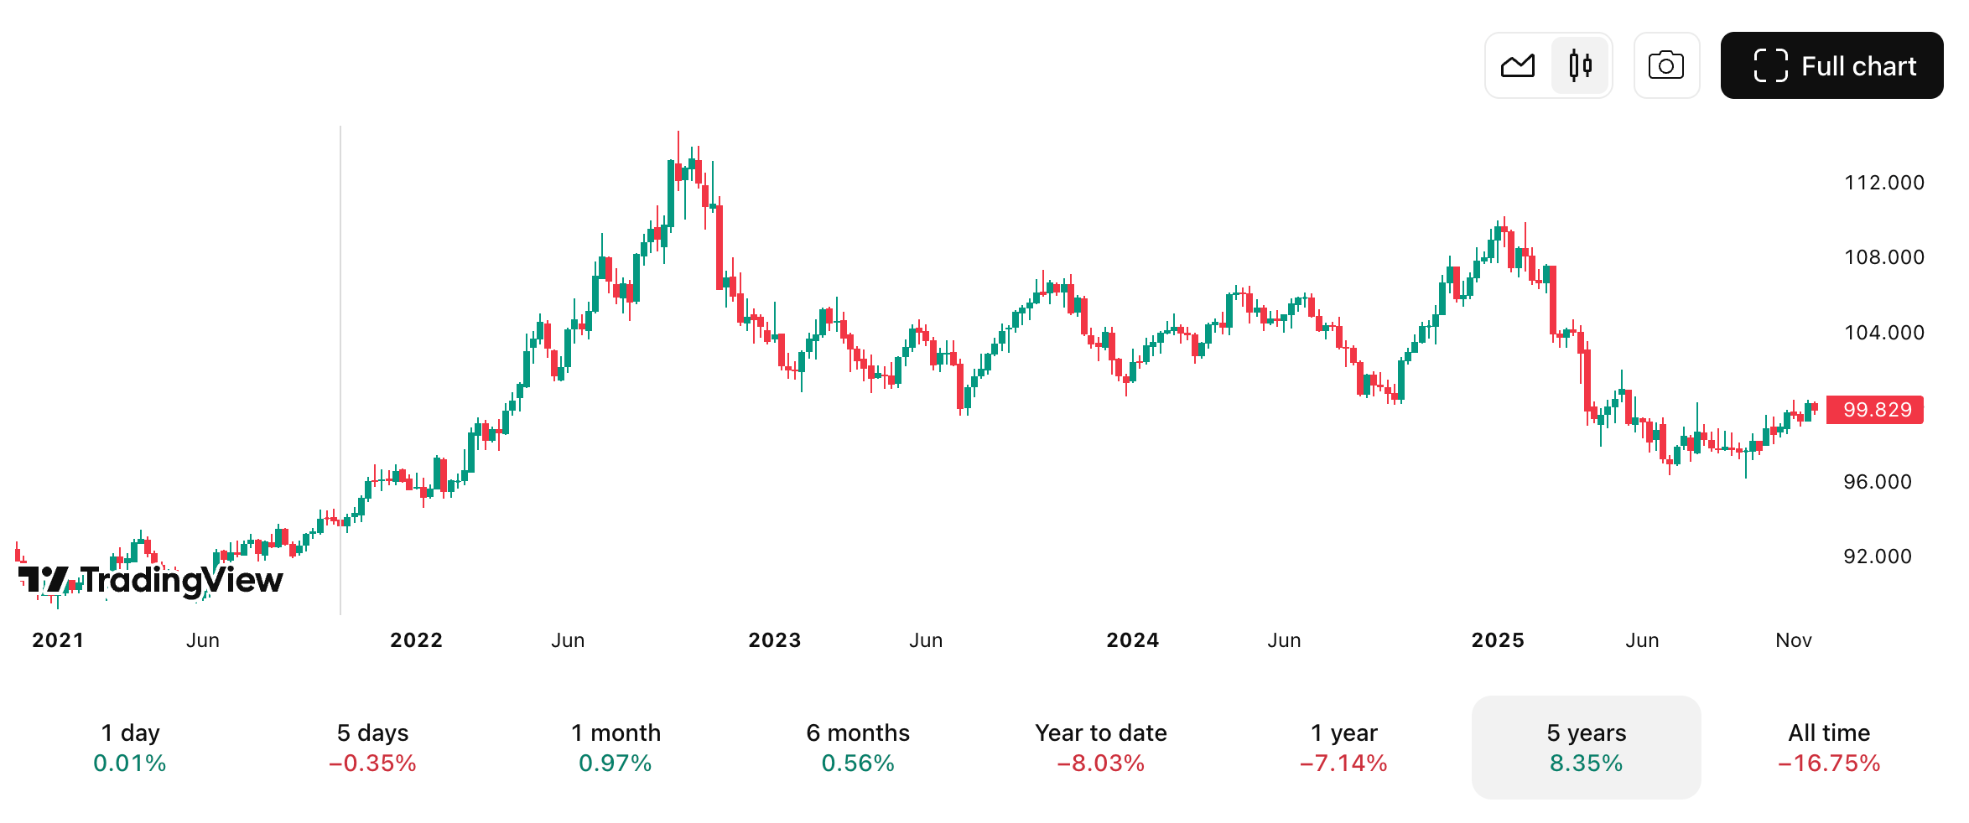
Task: Select the 1 year range
Action: (1343, 747)
